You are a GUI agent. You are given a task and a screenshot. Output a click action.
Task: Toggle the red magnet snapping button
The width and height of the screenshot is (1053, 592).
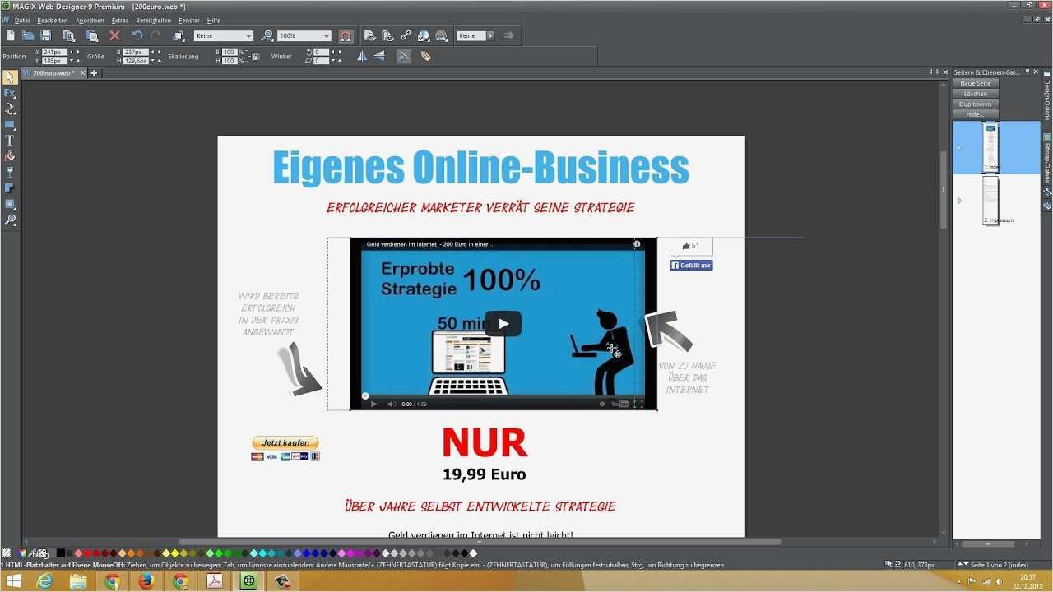pyautogui.click(x=346, y=35)
